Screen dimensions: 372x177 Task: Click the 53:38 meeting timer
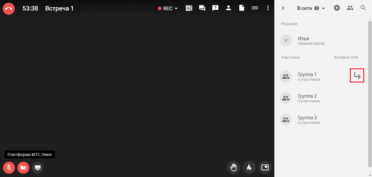(x=30, y=8)
